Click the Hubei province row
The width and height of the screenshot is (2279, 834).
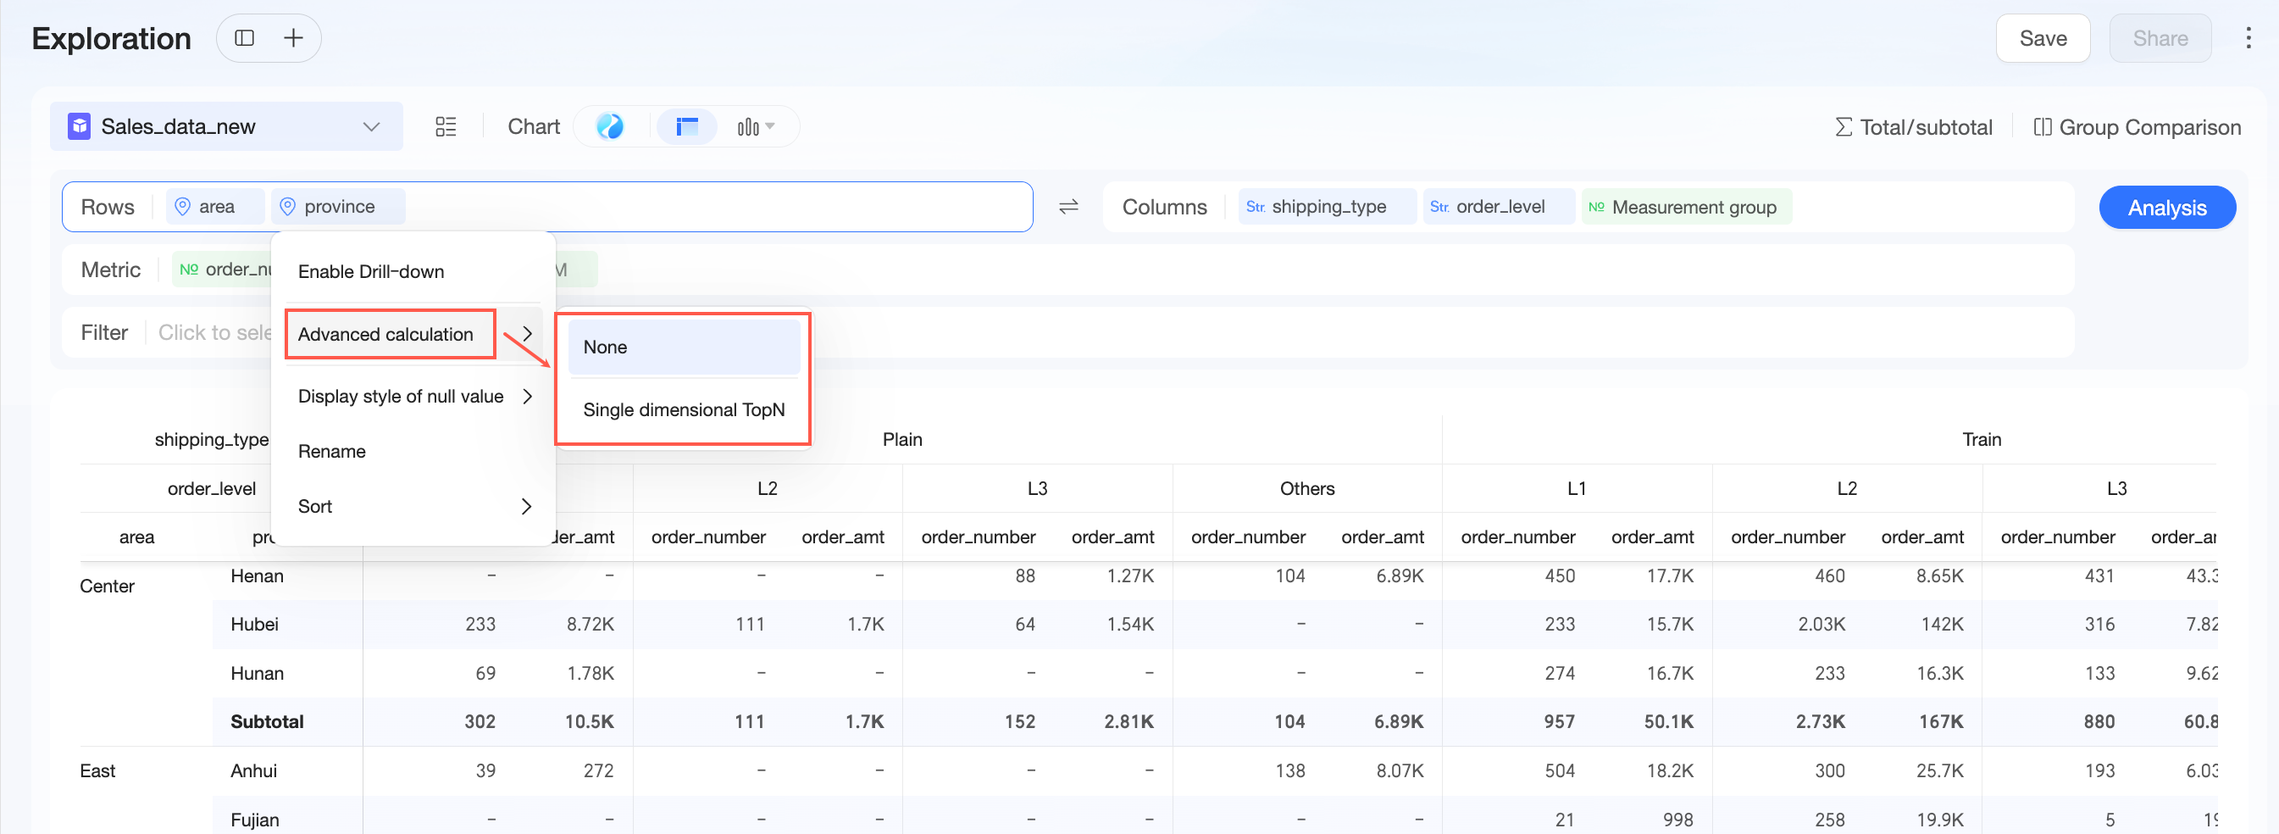(254, 623)
